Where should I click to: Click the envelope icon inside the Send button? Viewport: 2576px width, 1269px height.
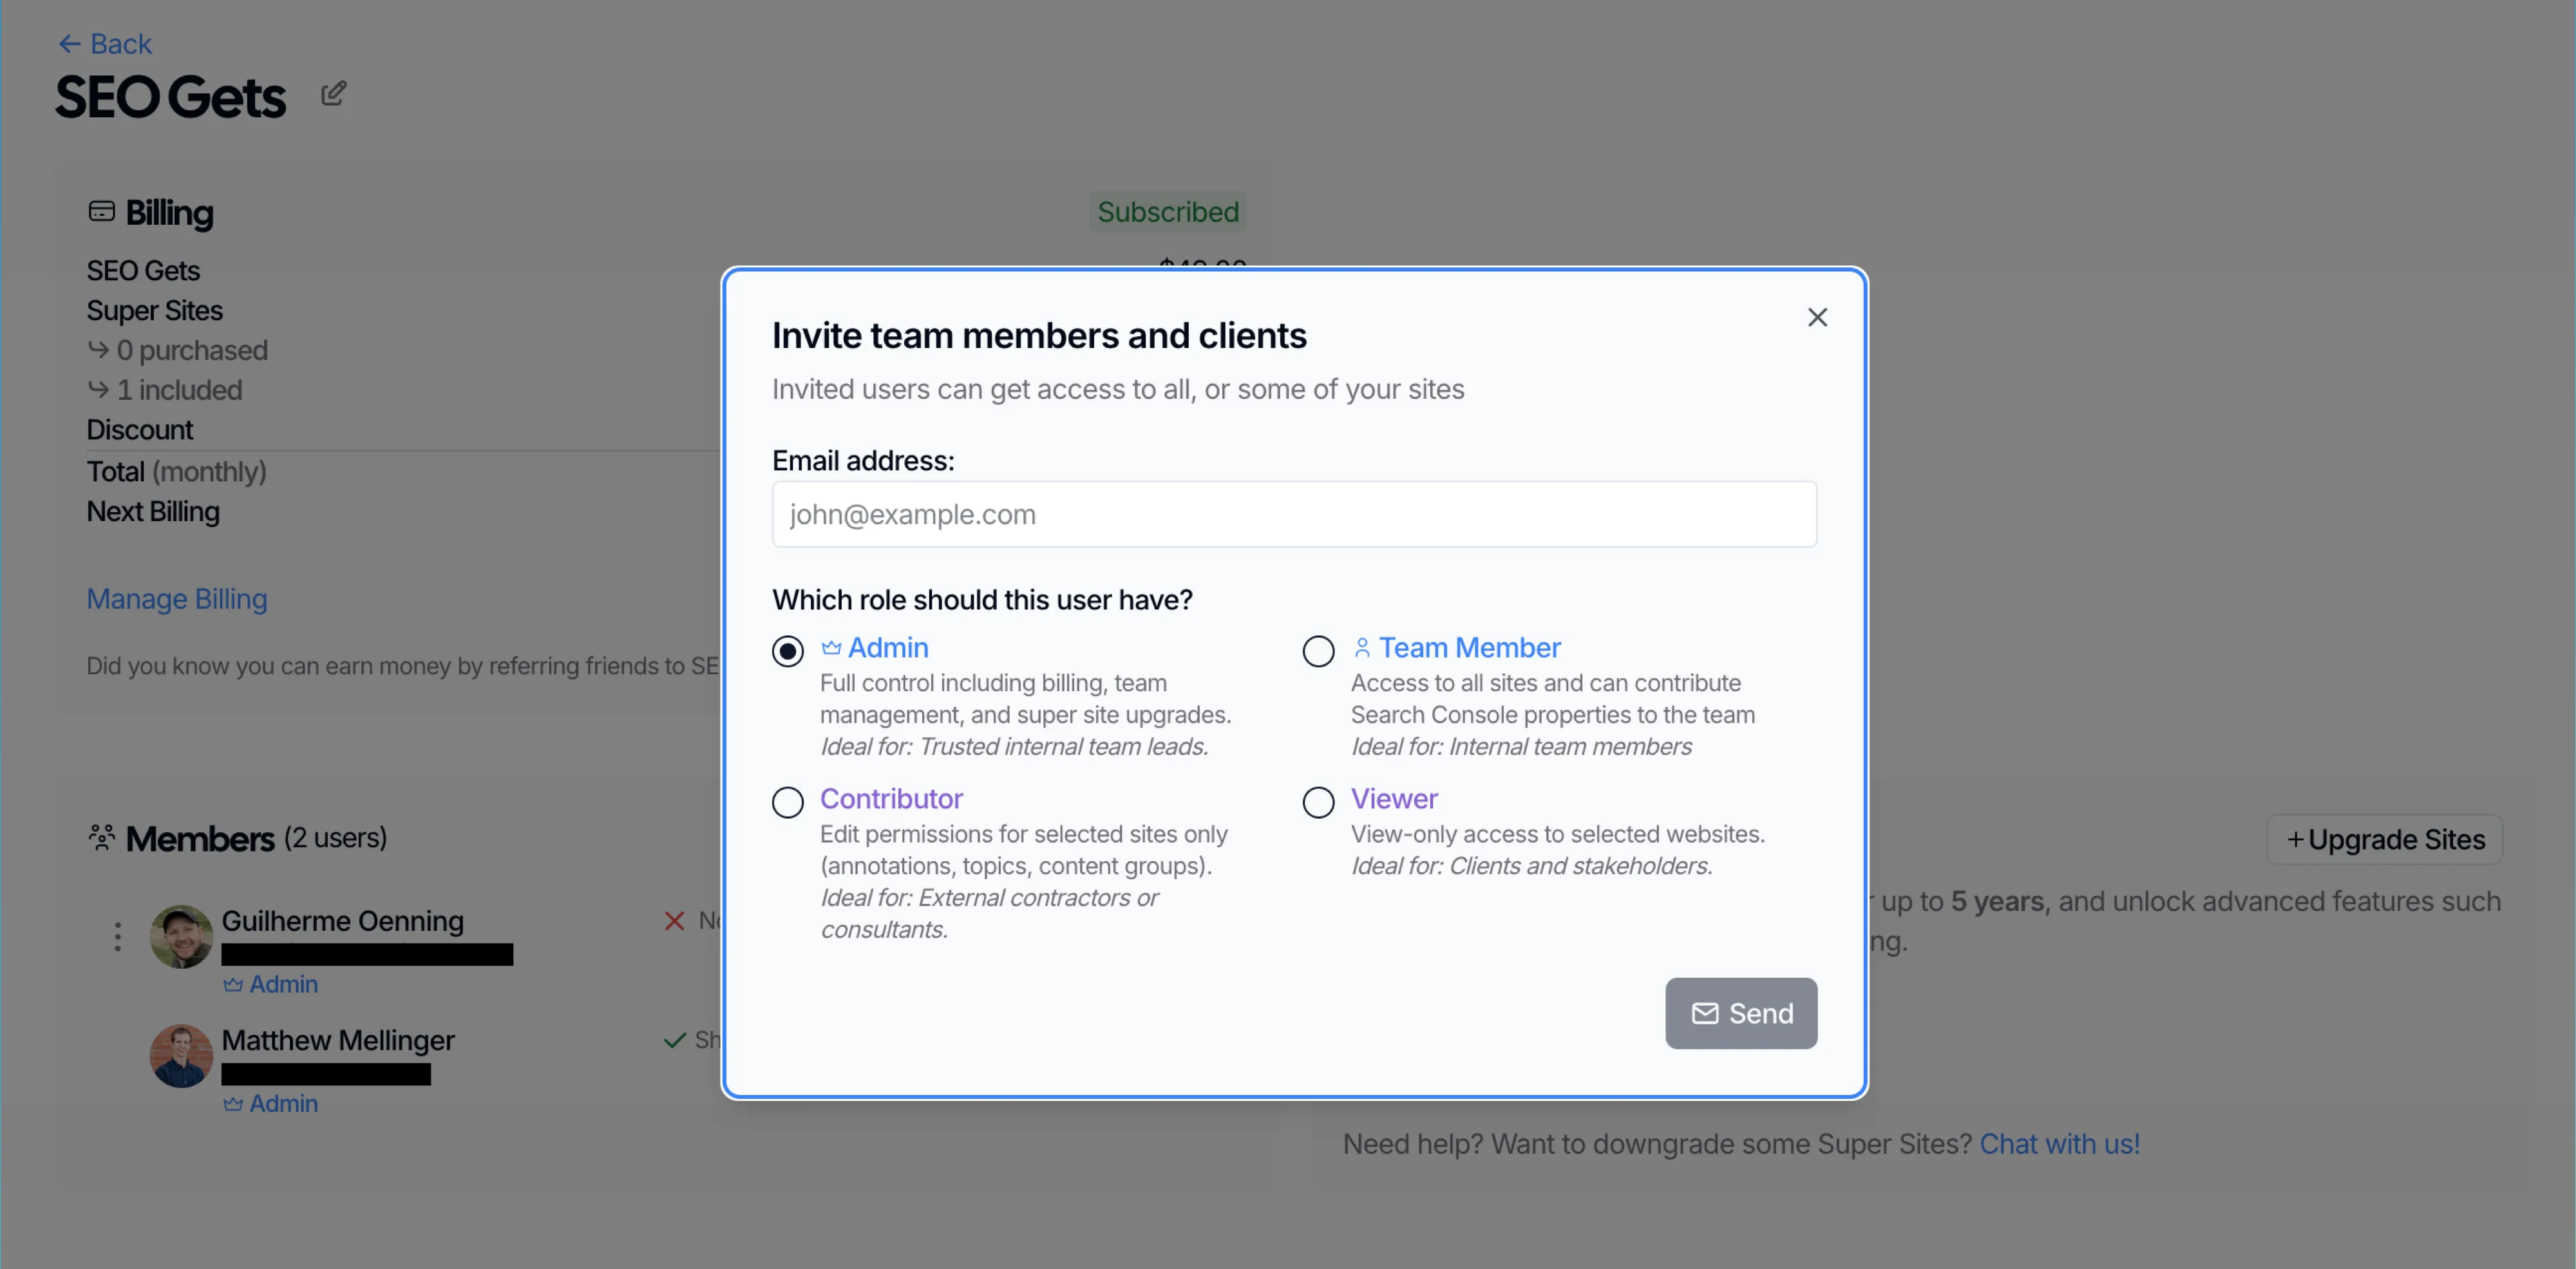pyautogui.click(x=1705, y=1013)
